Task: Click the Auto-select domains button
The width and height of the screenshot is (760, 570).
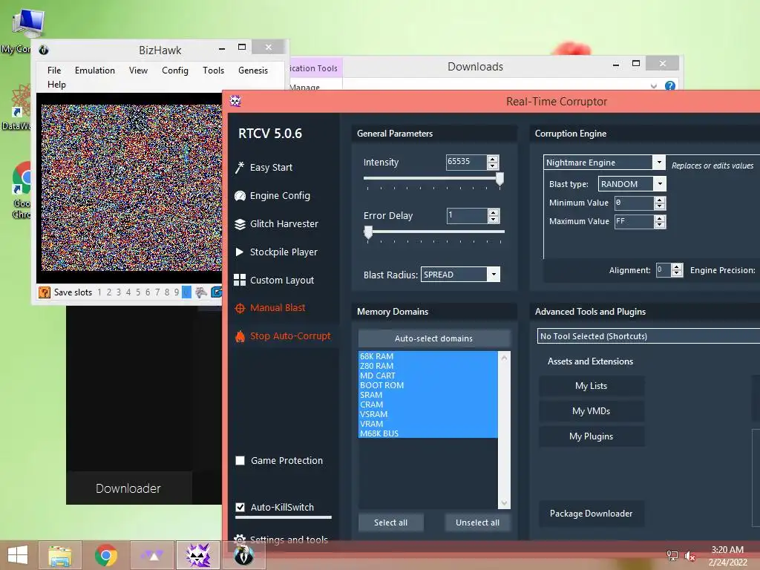Action: [433, 338]
